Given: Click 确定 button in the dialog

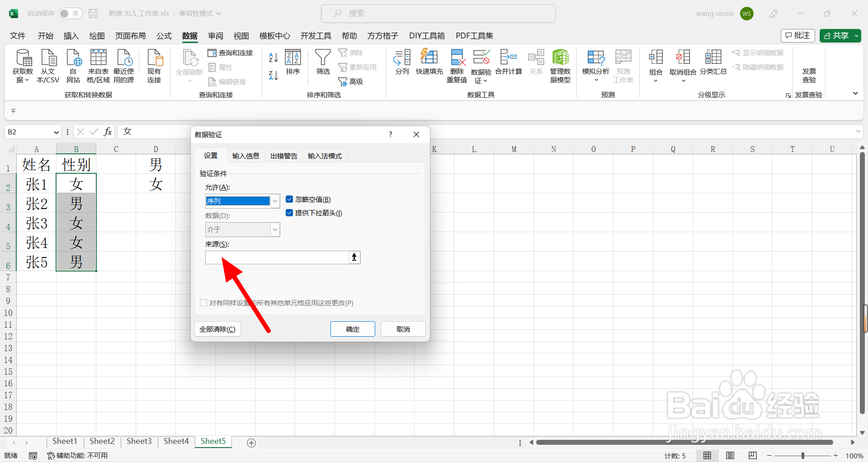Looking at the screenshot, I should tap(353, 329).
